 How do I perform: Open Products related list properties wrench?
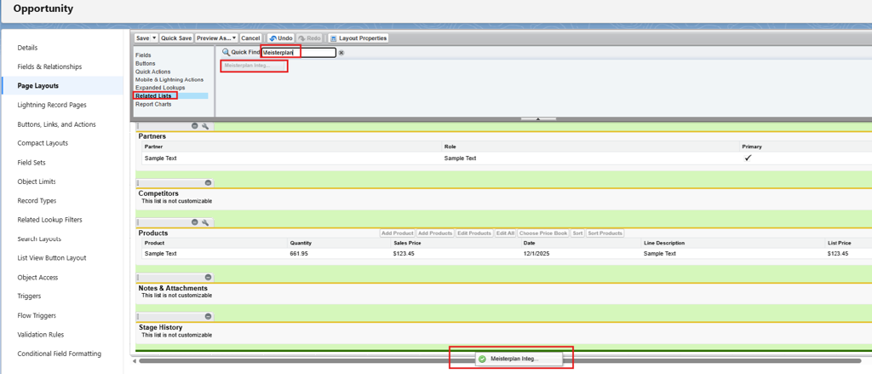click(205, 222)
